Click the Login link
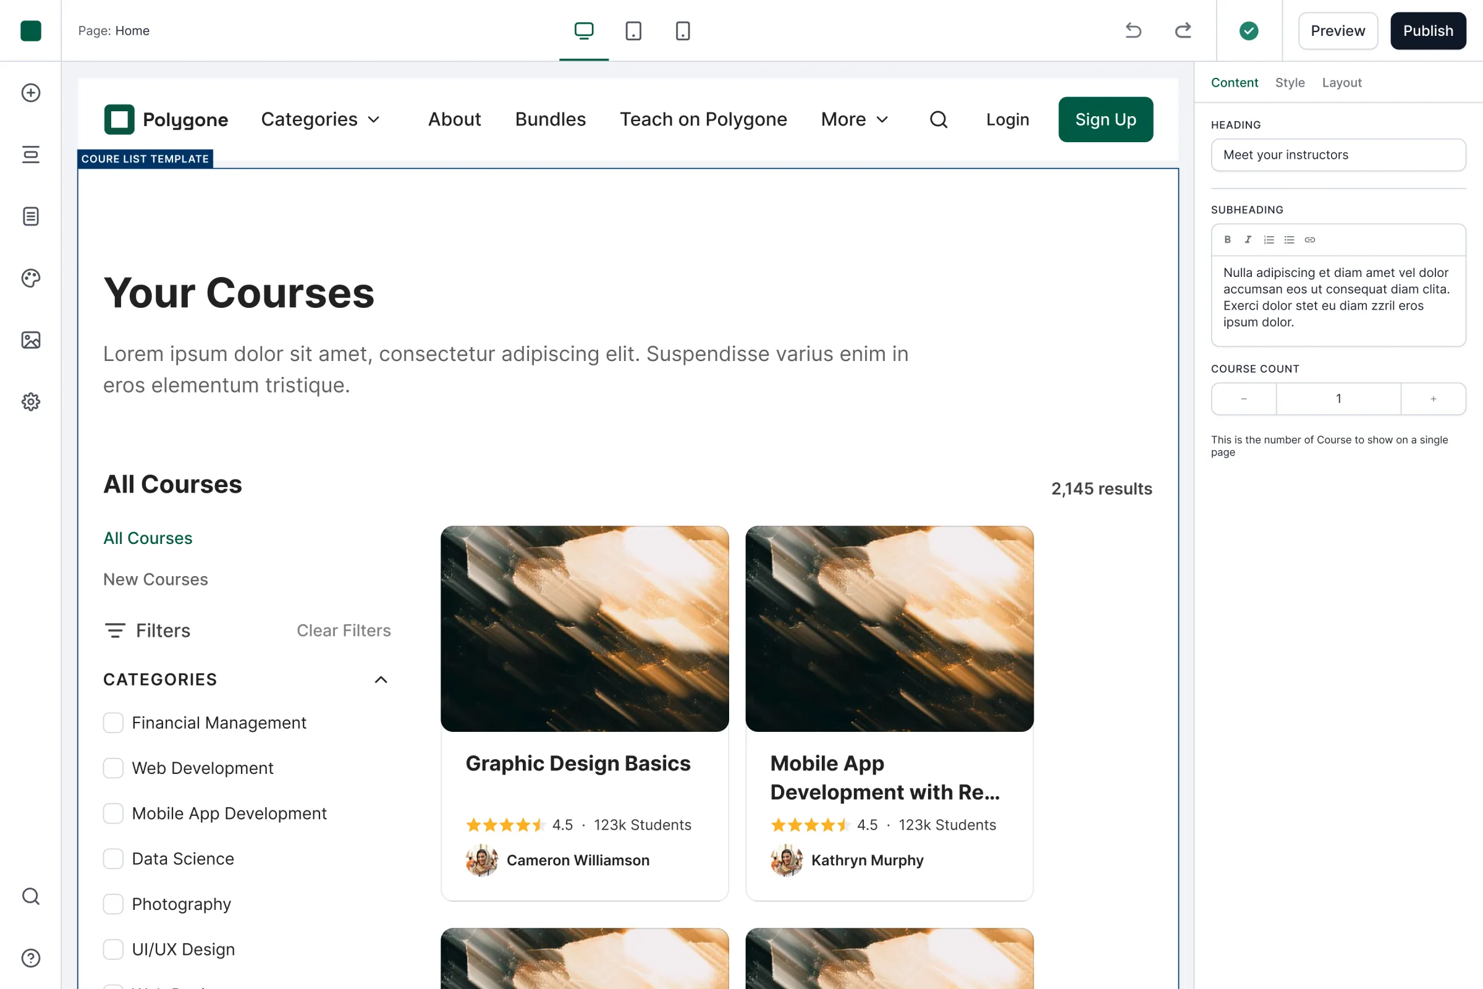 click(x=1008, y=119)
